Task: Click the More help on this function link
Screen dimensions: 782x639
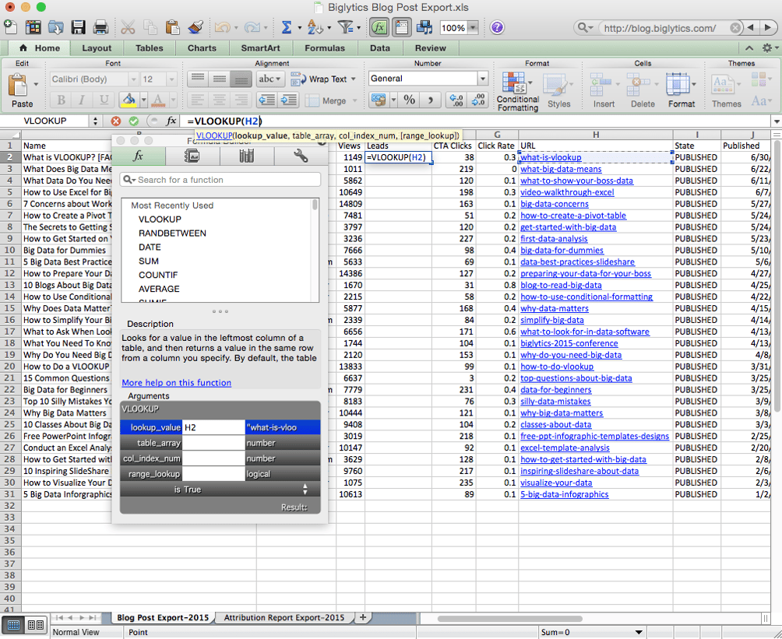Action: coord(176,382)
